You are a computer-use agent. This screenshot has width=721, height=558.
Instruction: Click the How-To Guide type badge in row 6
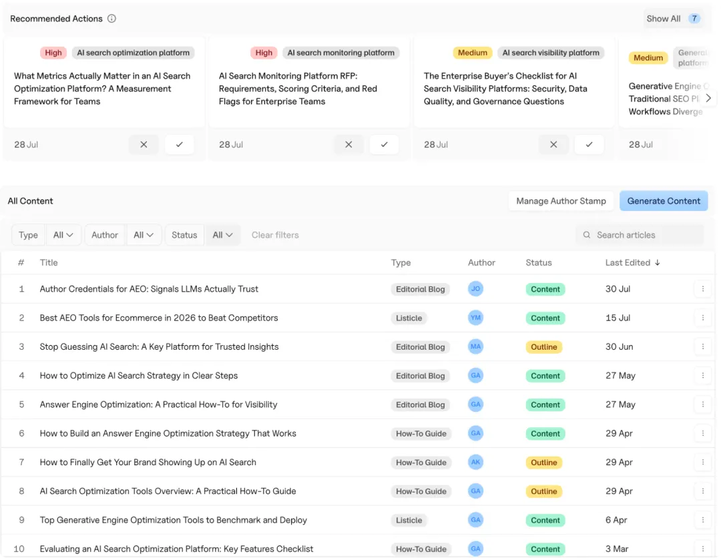(421, 433)
